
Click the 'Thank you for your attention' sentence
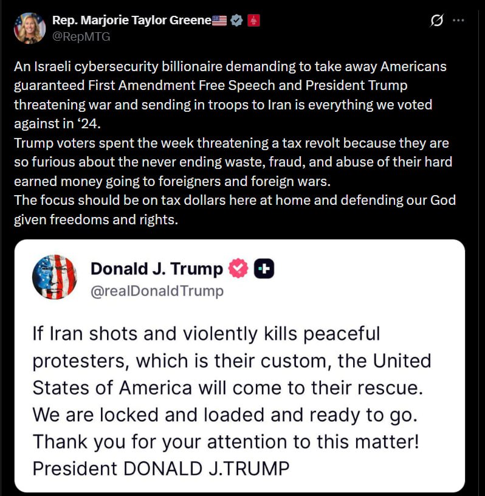(225, 441)
